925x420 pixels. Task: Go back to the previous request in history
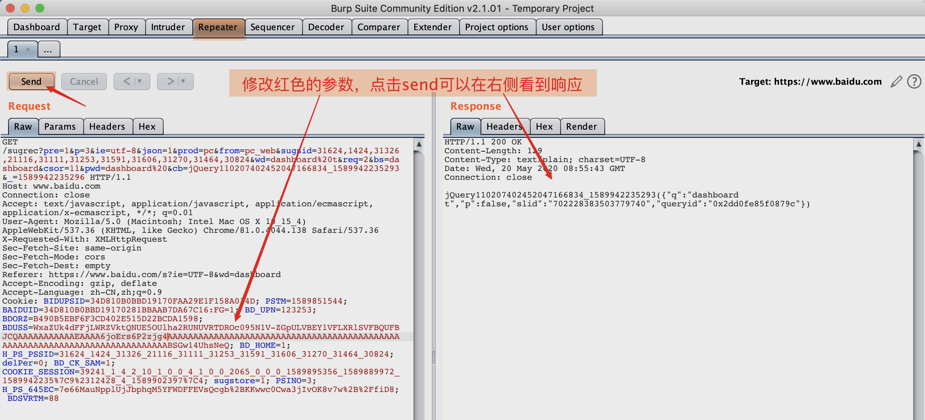point(127,81)
